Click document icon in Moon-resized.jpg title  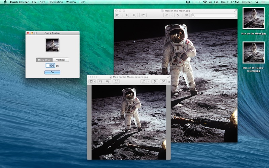coord(111,77)
